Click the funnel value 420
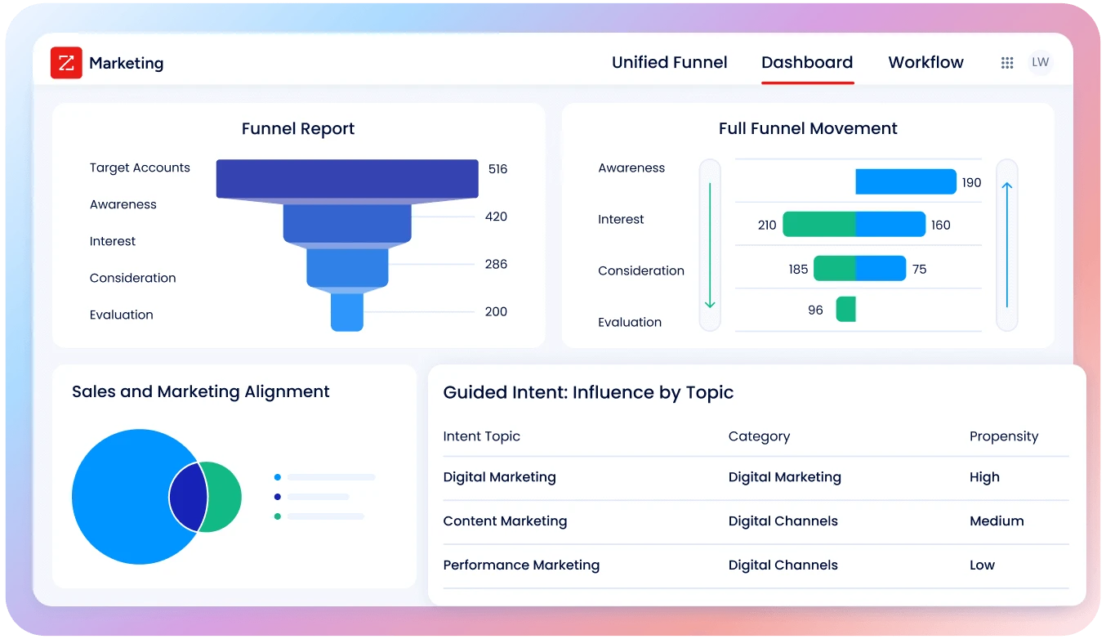The height and width of the screenshot is (639, 1106). pos(497,217)
